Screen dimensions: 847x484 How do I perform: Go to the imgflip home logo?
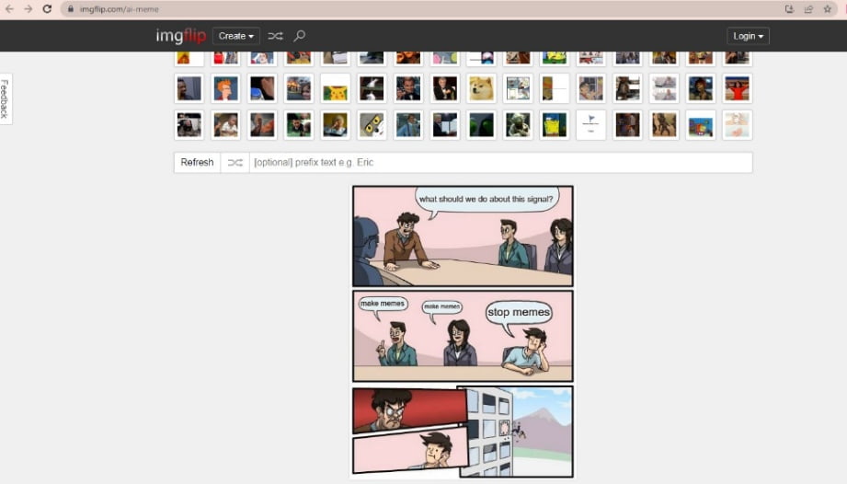tap(181, 36)
